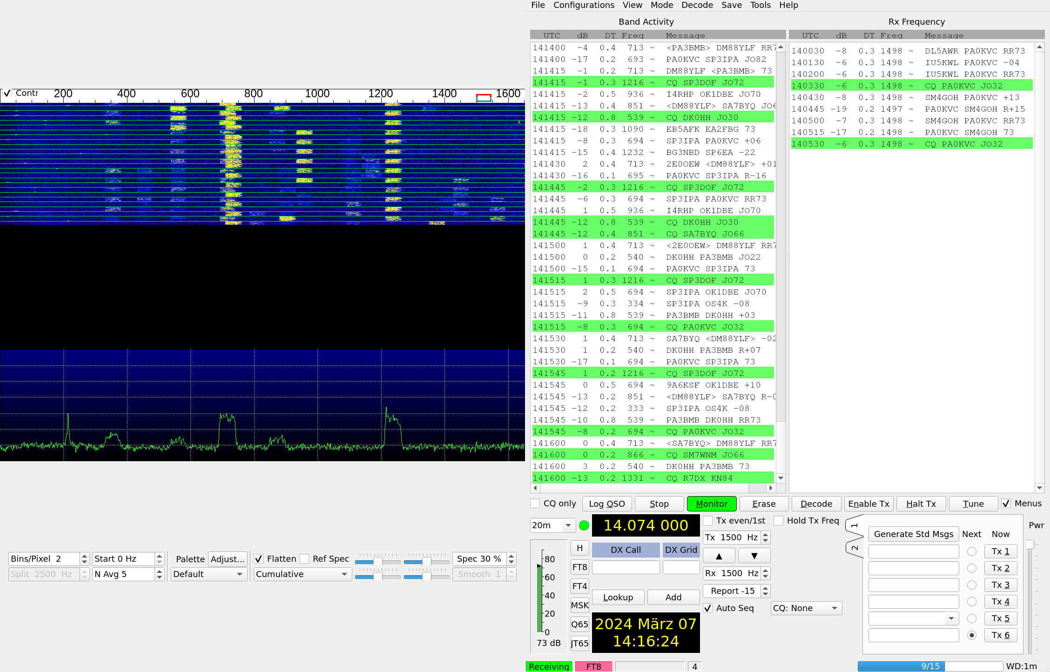Click the Erase button

pyautogui.click(x=764, y=504)
